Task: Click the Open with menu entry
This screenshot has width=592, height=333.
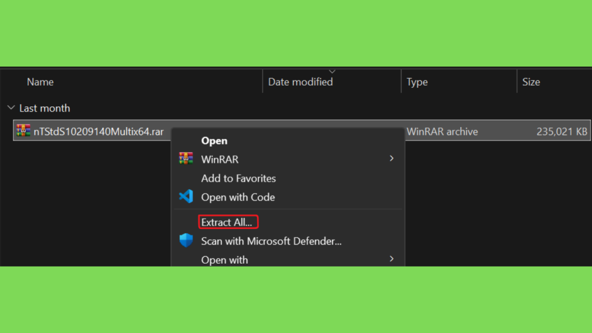Action: pyautogui.click(x=224, y=260)
